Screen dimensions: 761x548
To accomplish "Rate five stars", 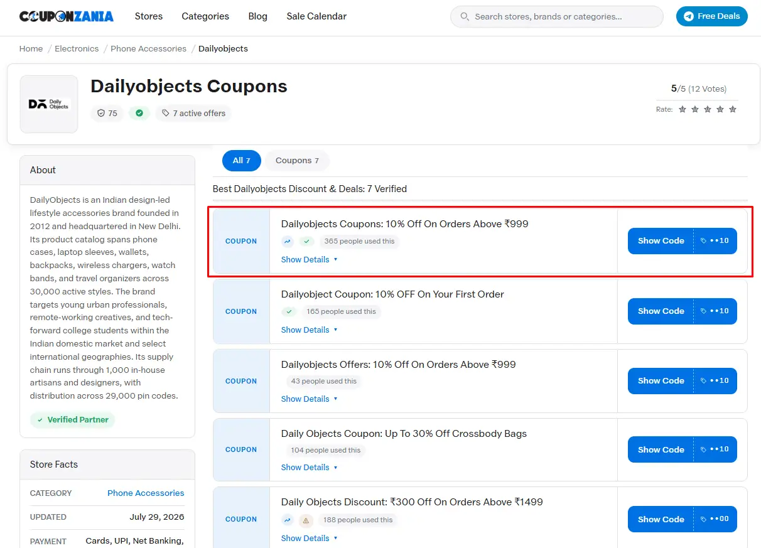I will tap(733, 109).
